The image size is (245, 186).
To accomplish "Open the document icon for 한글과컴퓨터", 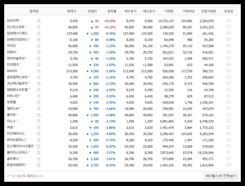I will coord(39,165).
